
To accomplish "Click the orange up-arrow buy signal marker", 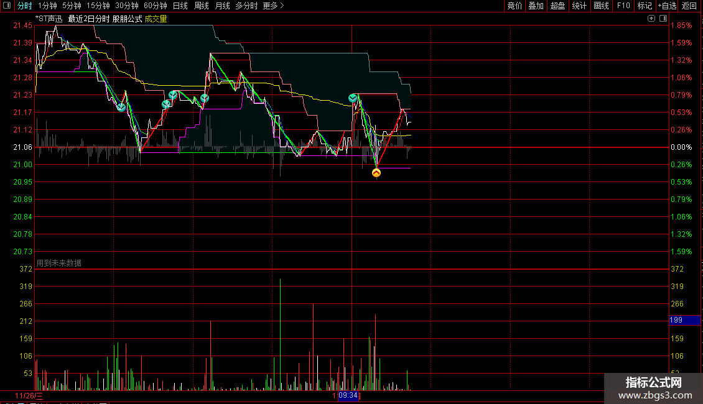I will click(376, 173).
